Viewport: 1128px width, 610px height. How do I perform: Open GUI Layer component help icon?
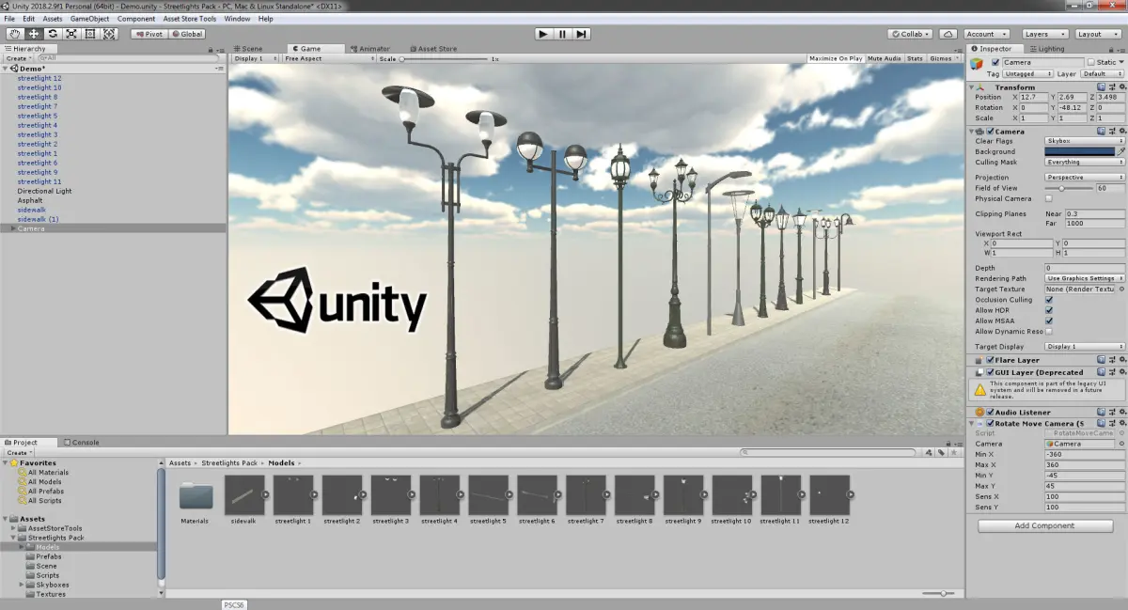coord(1102,372)
